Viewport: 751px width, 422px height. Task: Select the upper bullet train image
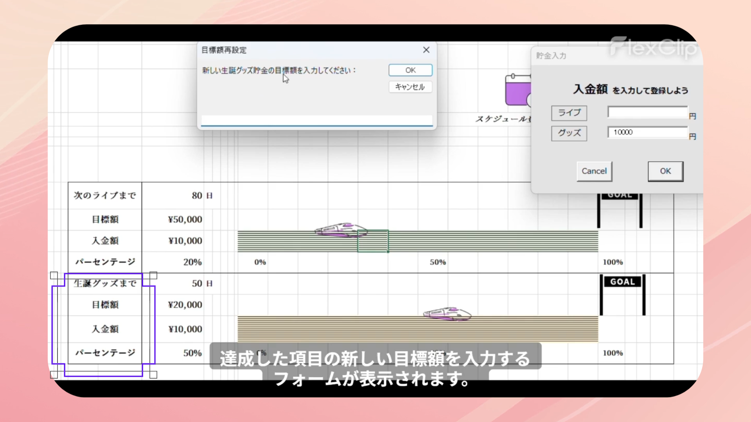coord(341,230)
